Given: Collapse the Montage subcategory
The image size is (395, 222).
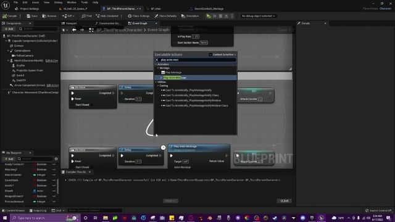Looking at the screenshot, I should pos(158,68).
